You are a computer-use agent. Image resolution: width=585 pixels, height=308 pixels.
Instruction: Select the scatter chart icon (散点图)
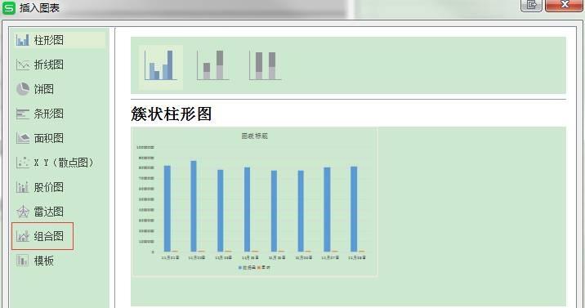coord(22,163)
